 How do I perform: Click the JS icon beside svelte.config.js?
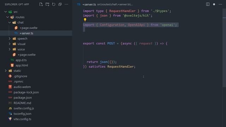tap(10, 108)
